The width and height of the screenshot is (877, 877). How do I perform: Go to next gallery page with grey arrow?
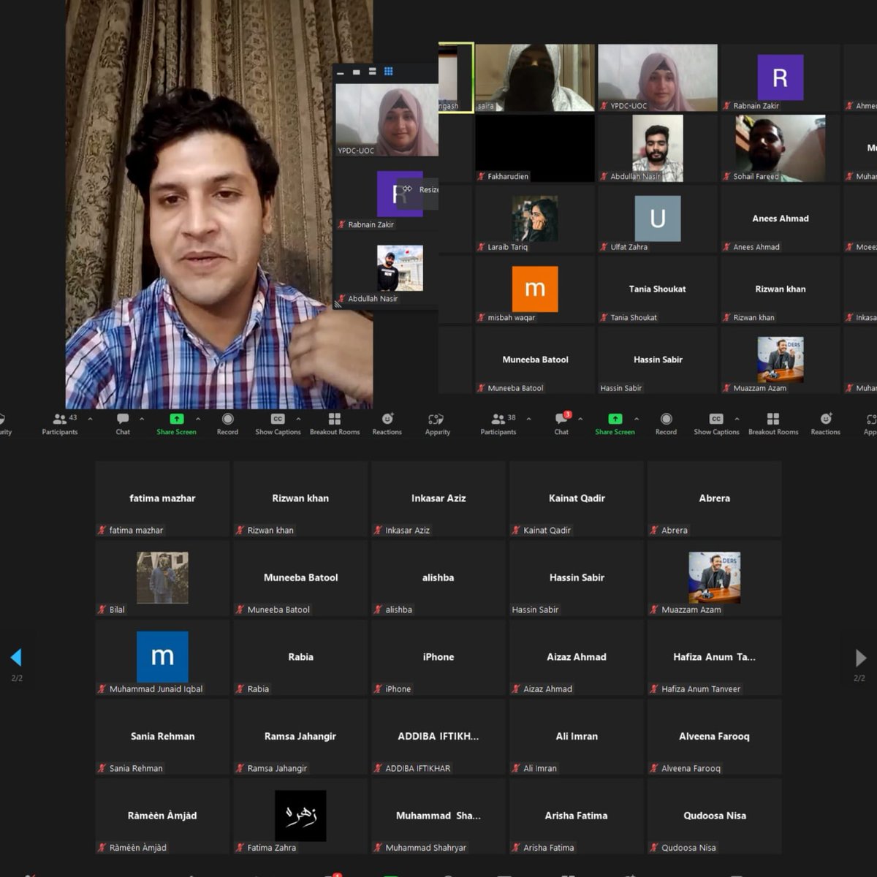pyautogui.click(x=861, y=658)
